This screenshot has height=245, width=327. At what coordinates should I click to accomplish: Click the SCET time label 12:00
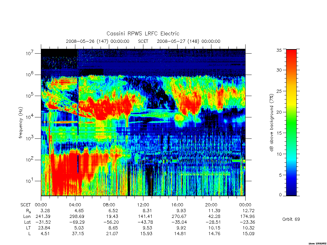coord(143,205)
